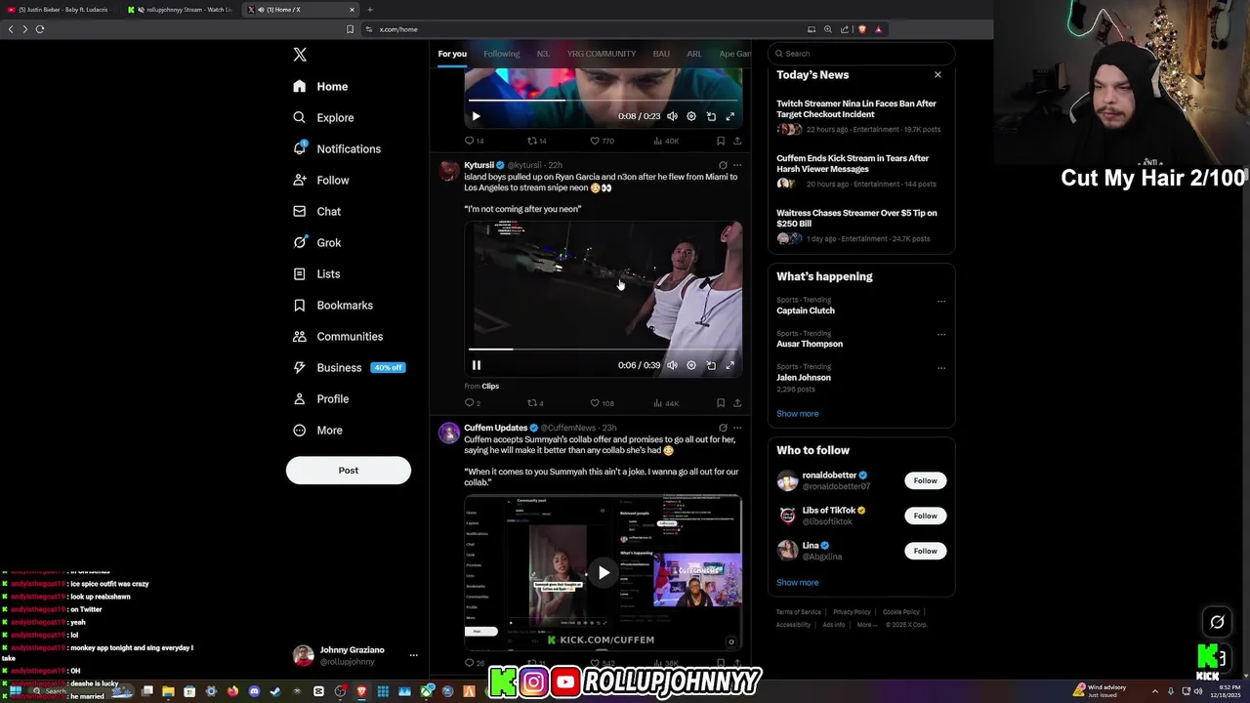
Task: Seek on the Kytursii video progress bar
Action: [604, 349]
